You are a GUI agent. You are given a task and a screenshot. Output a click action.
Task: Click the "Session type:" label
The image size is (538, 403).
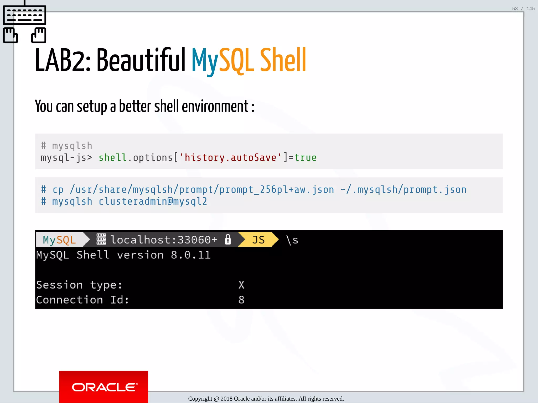[79, 285]
